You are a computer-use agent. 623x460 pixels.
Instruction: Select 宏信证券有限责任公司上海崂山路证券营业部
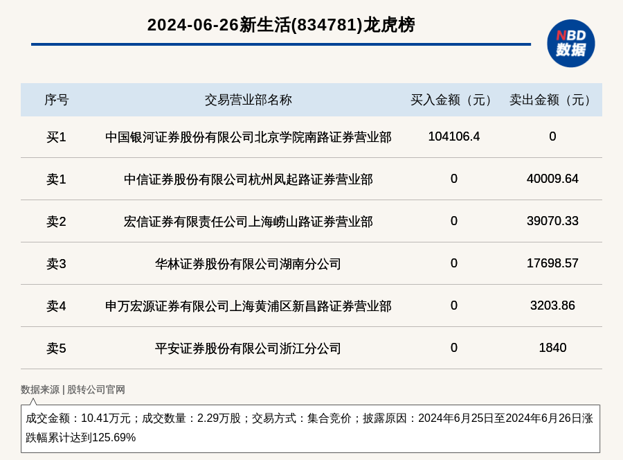[249, 222]
